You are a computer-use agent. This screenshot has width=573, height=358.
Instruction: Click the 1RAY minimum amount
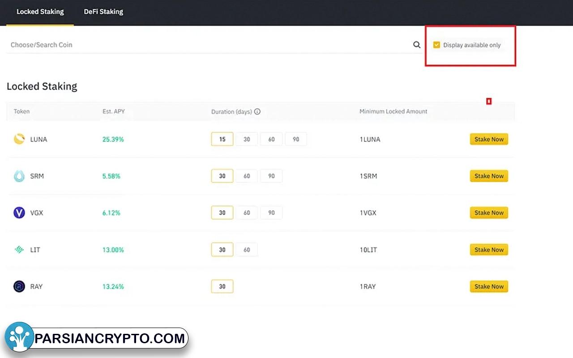coord(368,286)
